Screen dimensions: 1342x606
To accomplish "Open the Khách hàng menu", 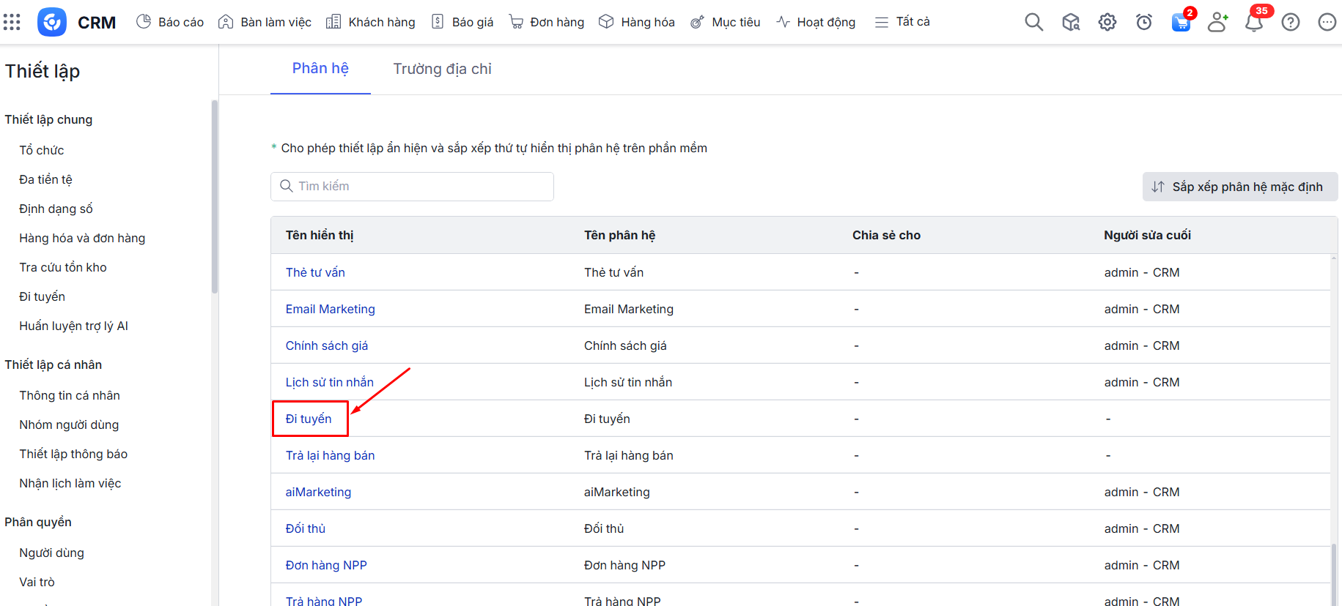I will point(371,22).
